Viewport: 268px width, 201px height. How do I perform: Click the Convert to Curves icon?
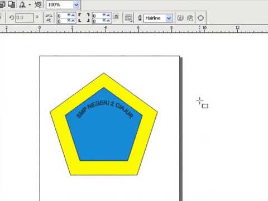click(200, 18)
